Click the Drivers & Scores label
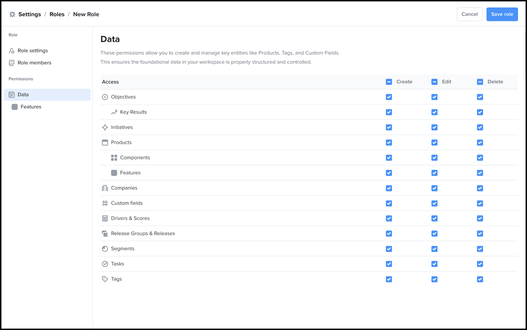Screen dimensions: 527x330 click(x=130, y=218)
